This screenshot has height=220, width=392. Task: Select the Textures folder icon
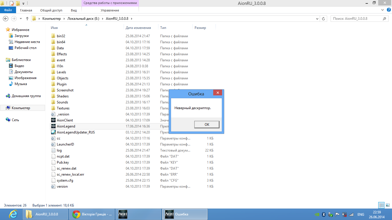[x=53, y=108]
